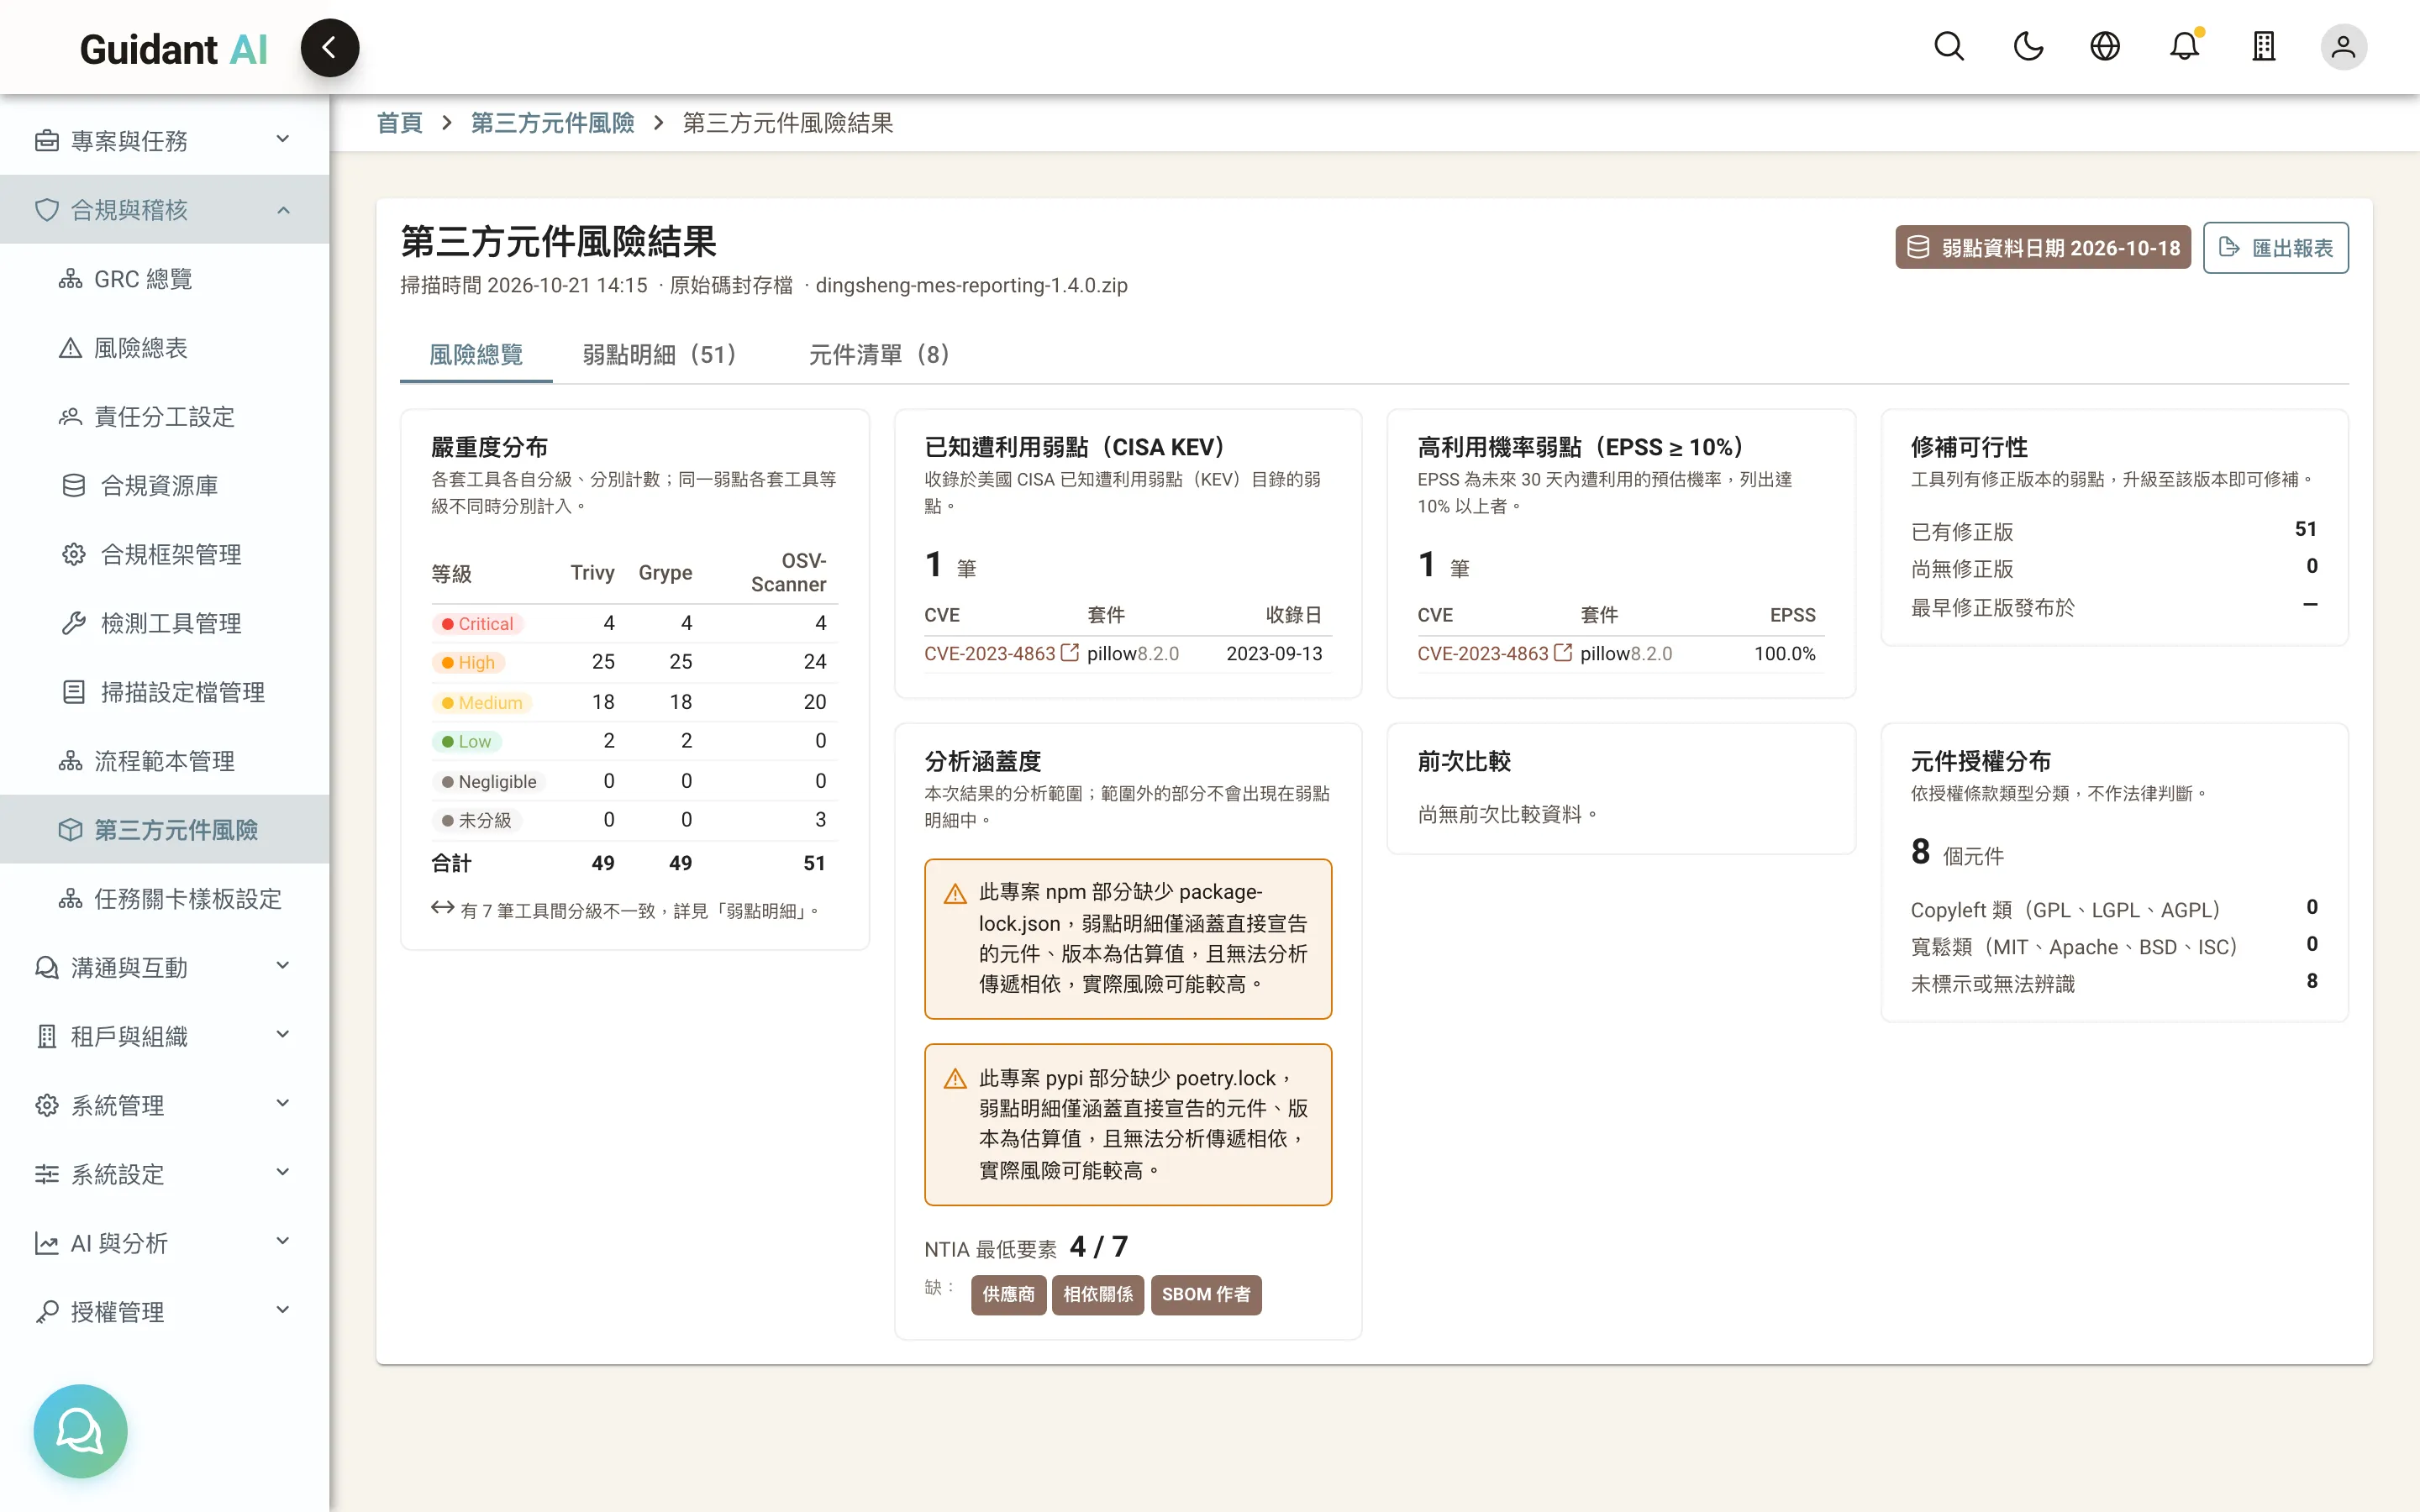Click the Guidant AI logo
Image resolution: width=2420 pixels, height=1512 pixels.
pyautogui.click(x=173, y=49)
